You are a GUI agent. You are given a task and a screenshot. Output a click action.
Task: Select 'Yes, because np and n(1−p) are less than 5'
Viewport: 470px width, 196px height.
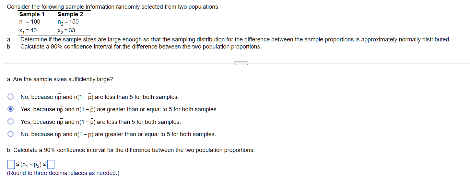[10, 122]
